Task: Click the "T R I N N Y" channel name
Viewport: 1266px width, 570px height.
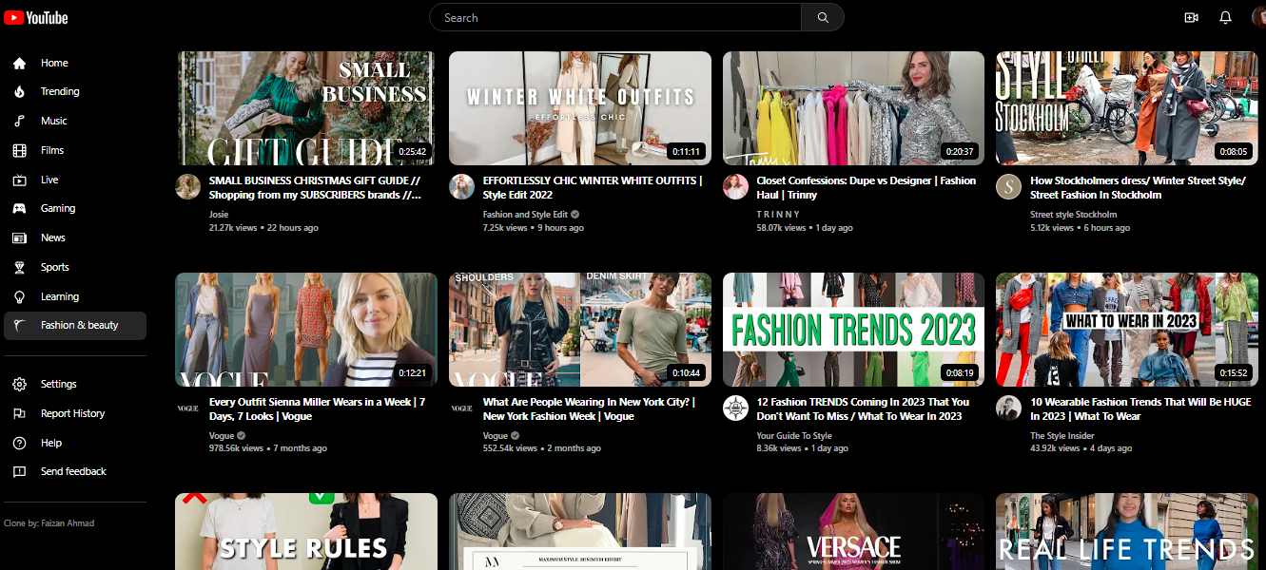Action: 779,215
